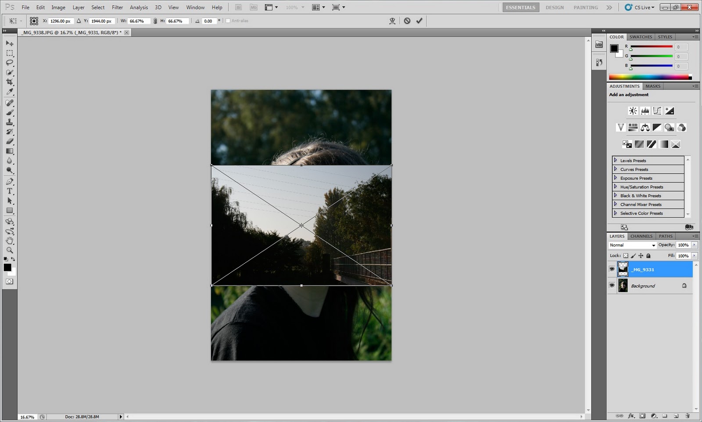Click the Add layer mask icon
The image size is (702, 422).
[642, 416]
